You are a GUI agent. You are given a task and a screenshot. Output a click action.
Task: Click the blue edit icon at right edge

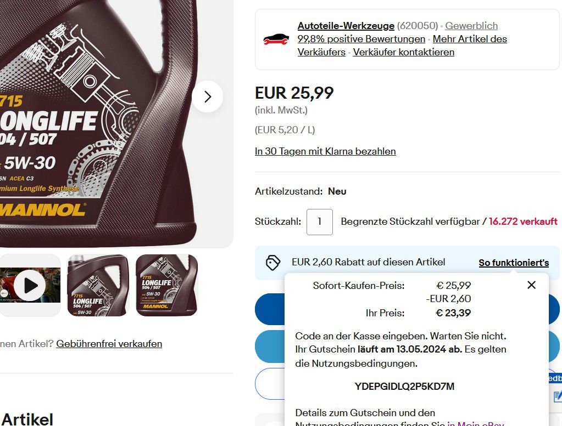click(558, 396)
